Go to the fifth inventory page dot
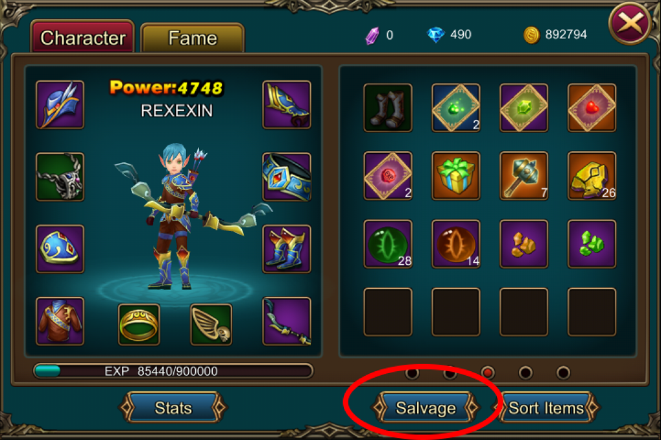Viewport: 661px width, 440px height. click(x=563, y=373)
